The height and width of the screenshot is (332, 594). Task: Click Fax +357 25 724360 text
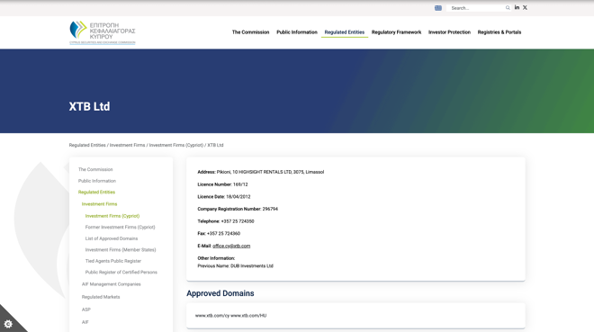[x=219, y=234]
